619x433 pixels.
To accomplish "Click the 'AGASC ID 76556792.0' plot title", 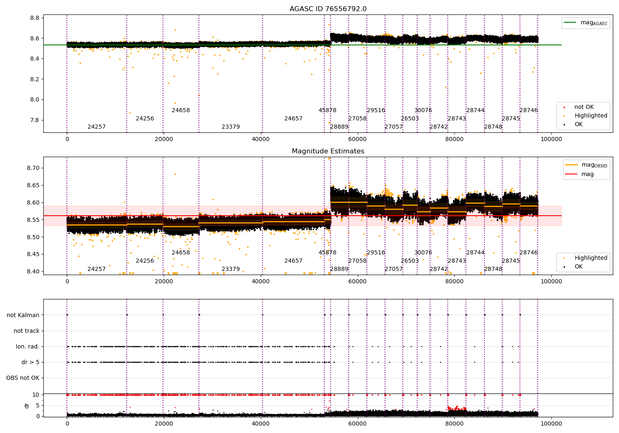I will coord(328,9).
